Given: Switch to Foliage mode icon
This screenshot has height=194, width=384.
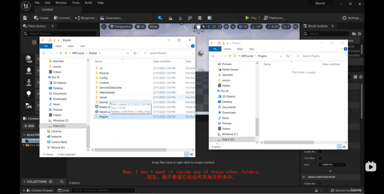Looking at the screenshot, I should tap(180, 18).
